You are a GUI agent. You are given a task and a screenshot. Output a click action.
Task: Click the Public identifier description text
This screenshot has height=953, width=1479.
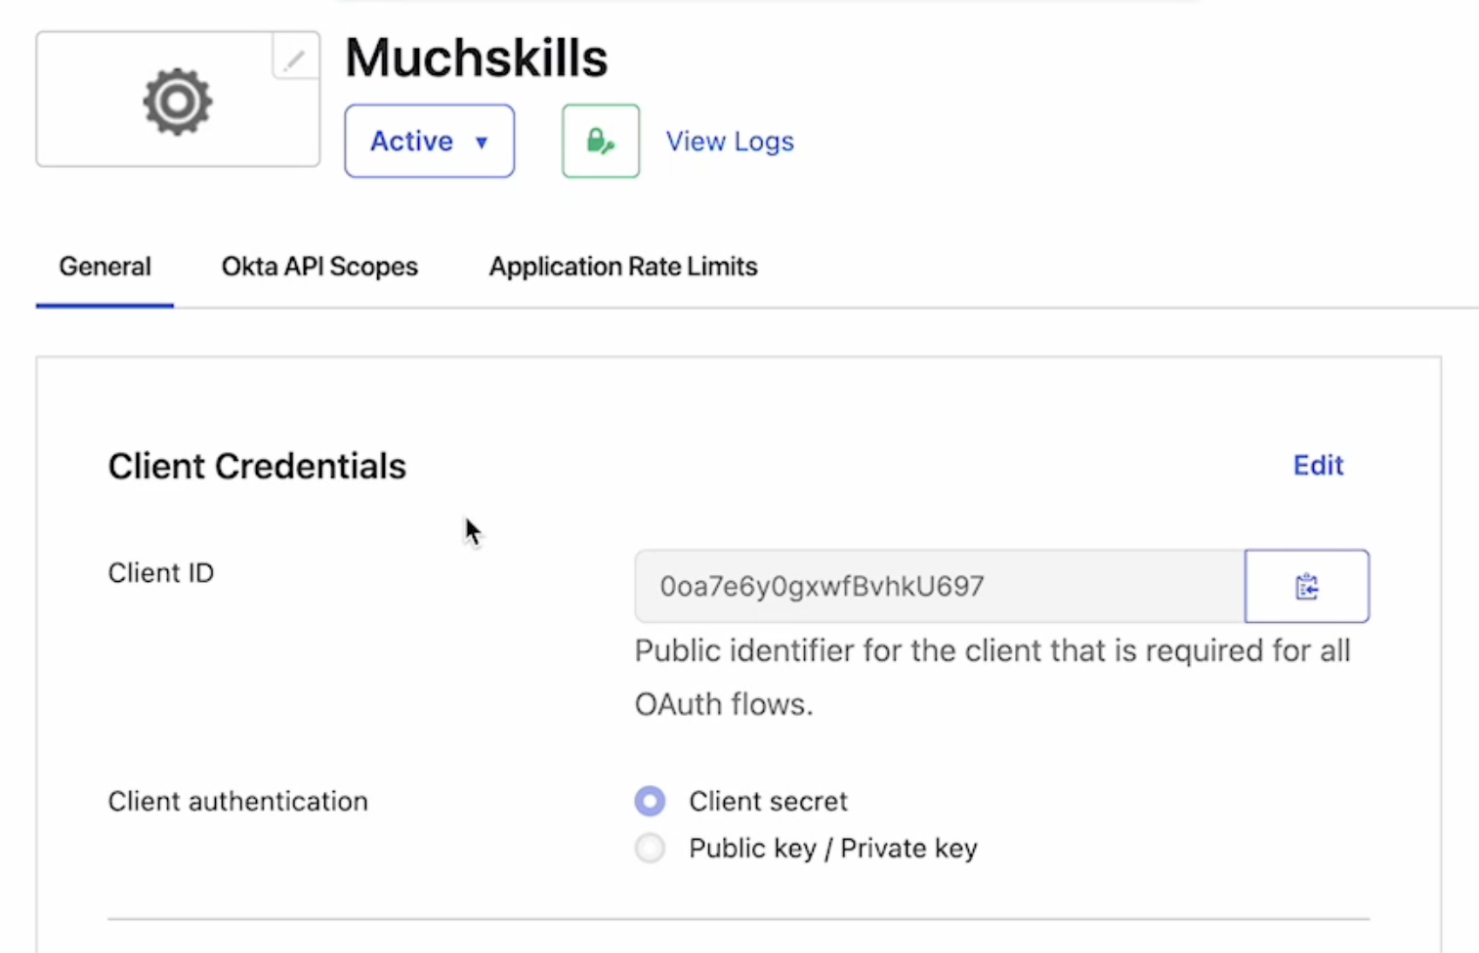coord(993,677)
